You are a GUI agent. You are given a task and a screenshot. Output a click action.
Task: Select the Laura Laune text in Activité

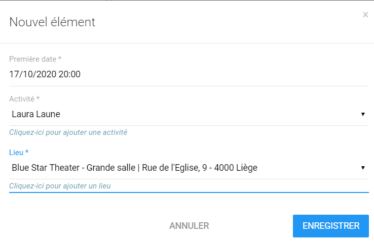tap(36, 114)
